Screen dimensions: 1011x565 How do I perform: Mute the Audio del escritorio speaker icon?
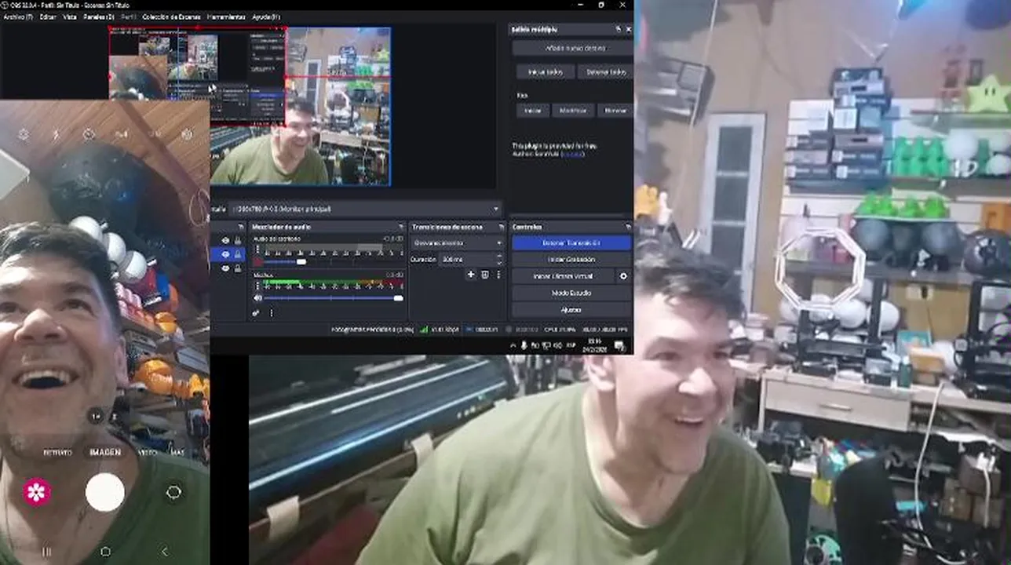point(258,262)
